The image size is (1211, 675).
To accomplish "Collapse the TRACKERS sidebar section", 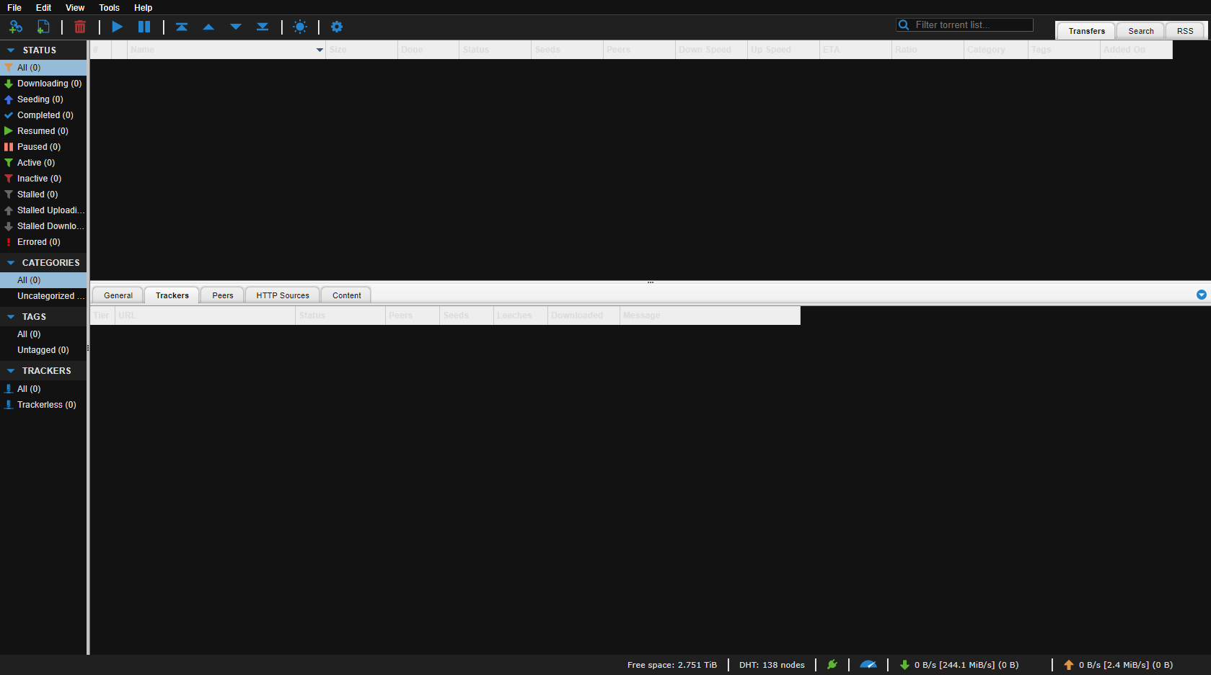I will click(11, 371).
